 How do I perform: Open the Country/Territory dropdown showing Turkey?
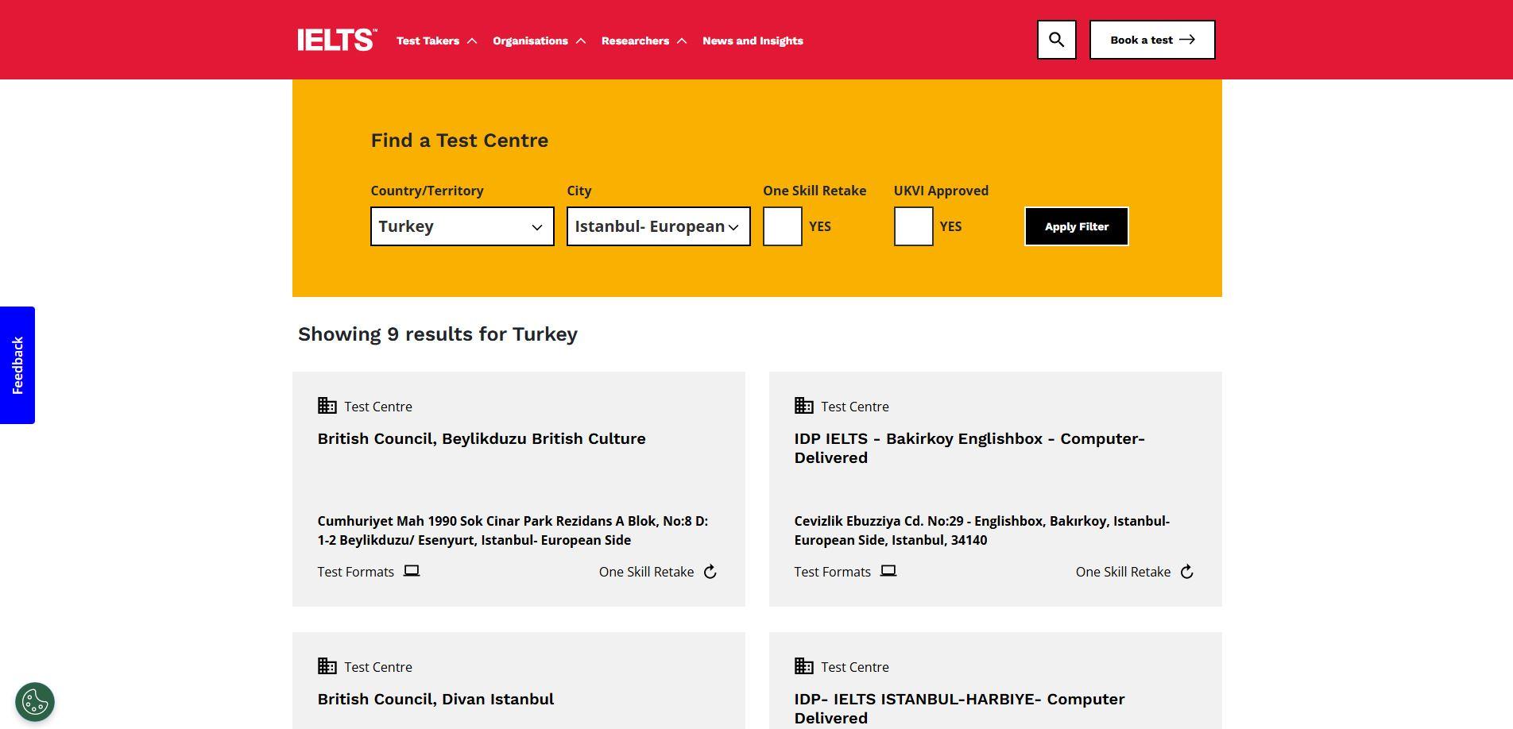(x=462, y=226)
